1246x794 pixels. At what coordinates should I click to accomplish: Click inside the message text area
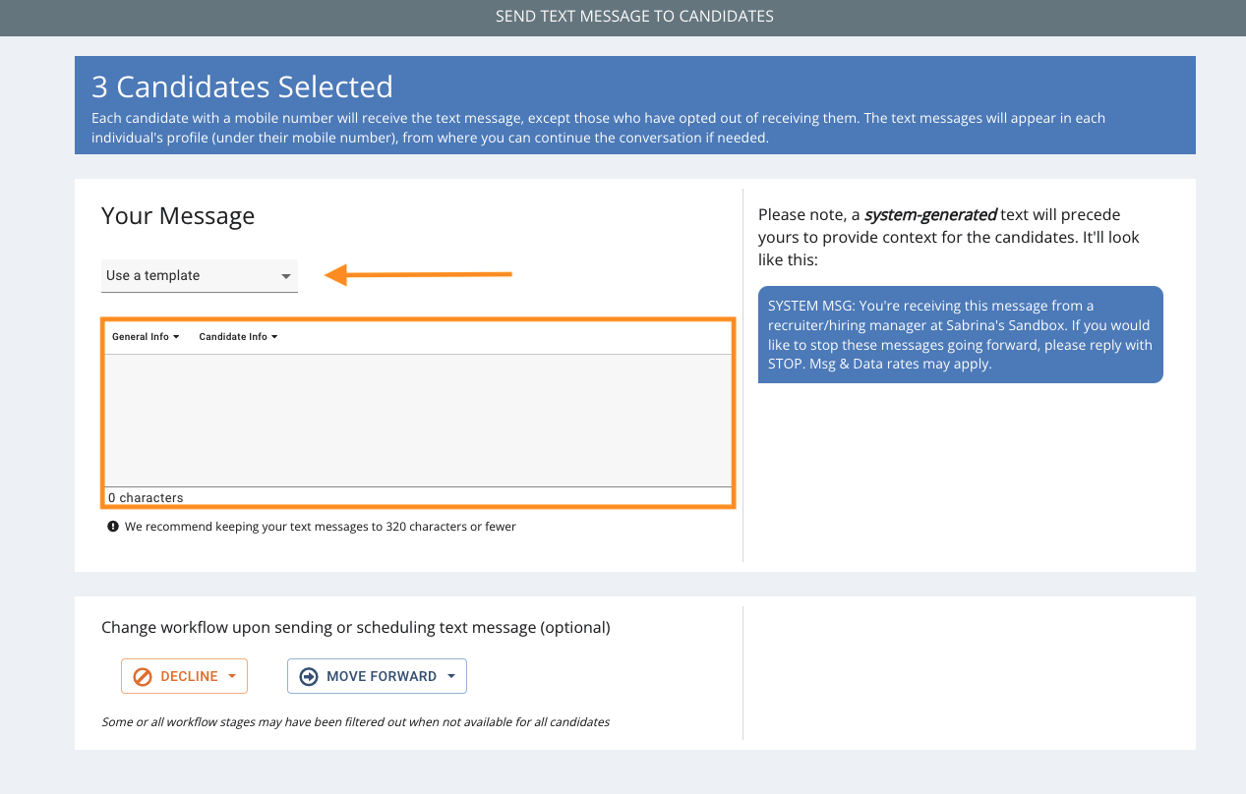(x=418, y=420)
